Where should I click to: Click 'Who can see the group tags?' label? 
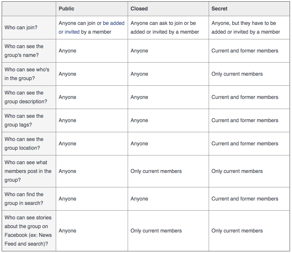pos(24,120)
